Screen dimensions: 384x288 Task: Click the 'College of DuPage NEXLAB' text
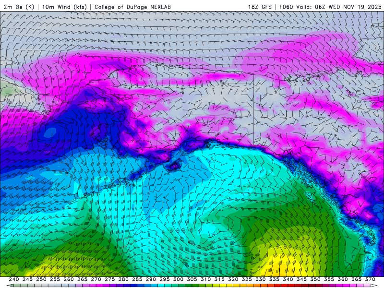pos(132,7)
